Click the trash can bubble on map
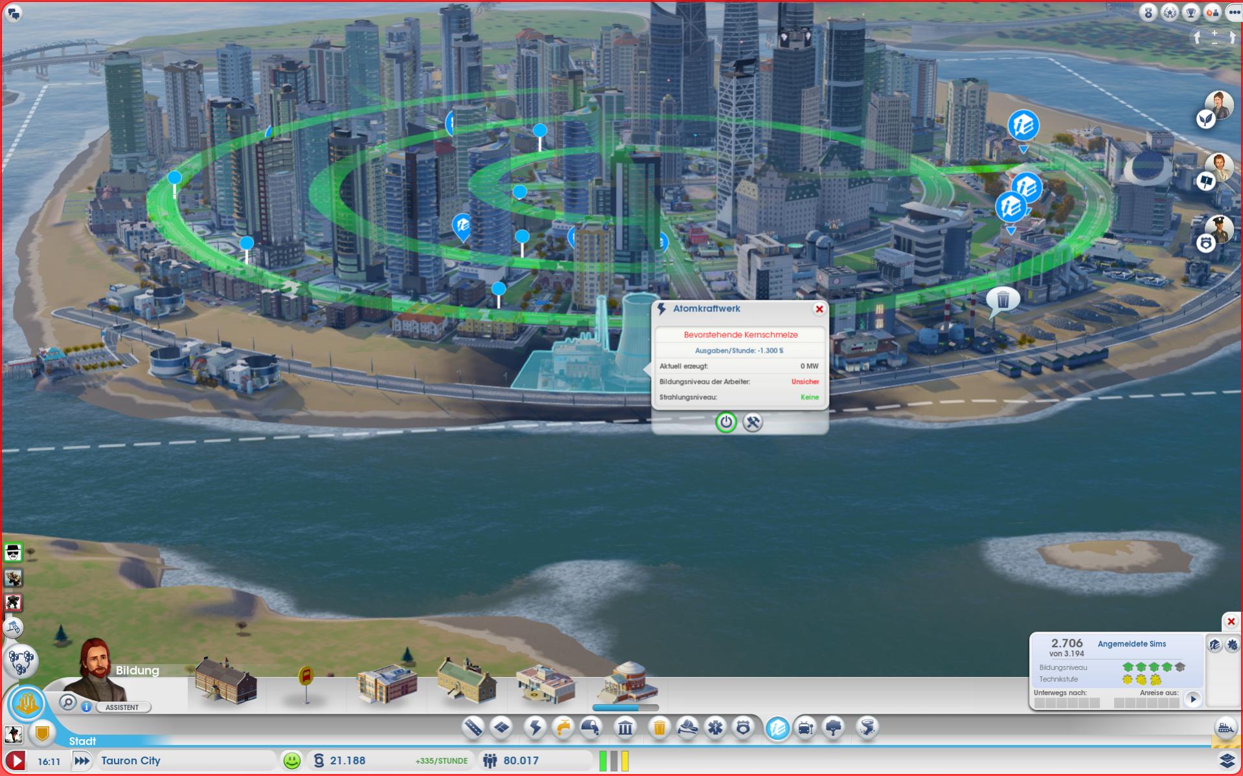1243x776 pixels. 1003,300
